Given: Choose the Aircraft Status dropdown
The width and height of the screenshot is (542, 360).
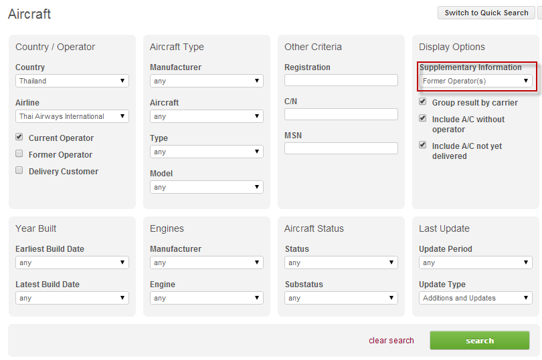Looking at the screenshot, I should pos(341,262).
